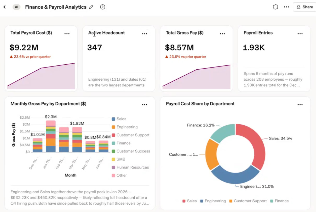Click the Jan stacked bar labeled $2.3M
This screenshot has height=212, width=316.
[x=51, y=136]
